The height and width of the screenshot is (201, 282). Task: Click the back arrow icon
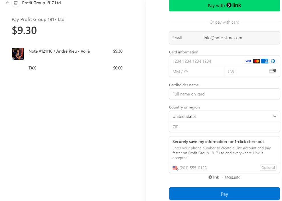8,3
